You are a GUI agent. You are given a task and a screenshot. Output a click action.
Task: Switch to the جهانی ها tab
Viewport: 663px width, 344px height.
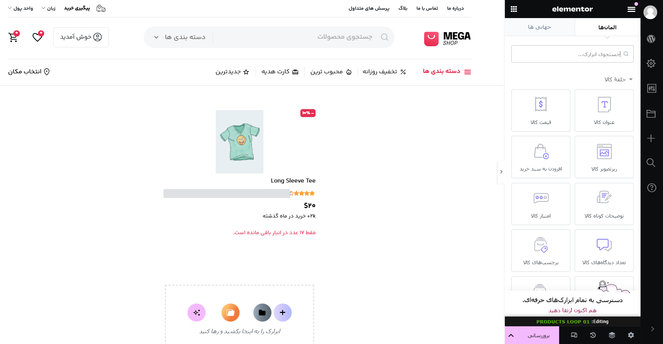pyautogui.click(x=539, y=27)
